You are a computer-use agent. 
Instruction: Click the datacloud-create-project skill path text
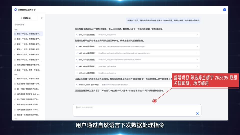pyautogui.click(x=122, y=46)
